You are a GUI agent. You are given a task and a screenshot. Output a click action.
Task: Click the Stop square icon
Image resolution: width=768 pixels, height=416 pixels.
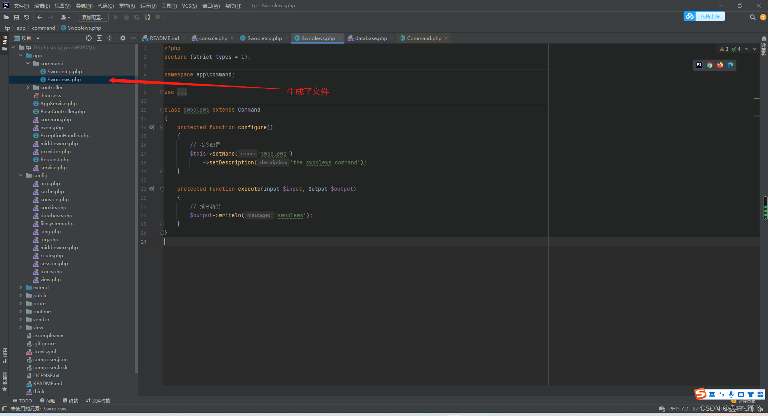coord(158,17)
